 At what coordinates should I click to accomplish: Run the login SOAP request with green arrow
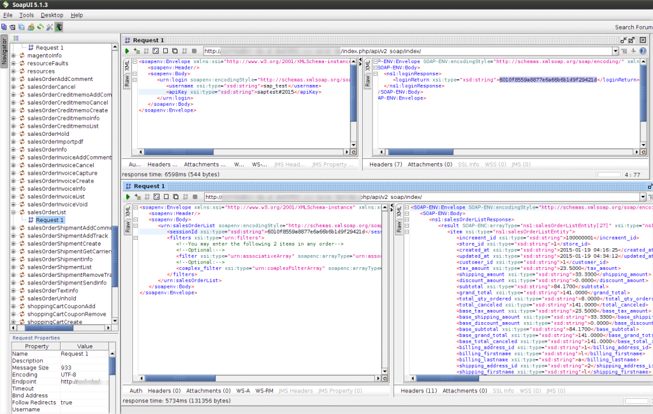tap(128, 50)
